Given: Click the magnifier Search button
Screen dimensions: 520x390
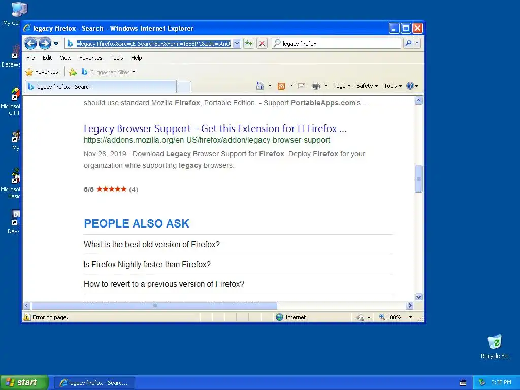Looking at the screenshot, I should [x=409, y=43].
